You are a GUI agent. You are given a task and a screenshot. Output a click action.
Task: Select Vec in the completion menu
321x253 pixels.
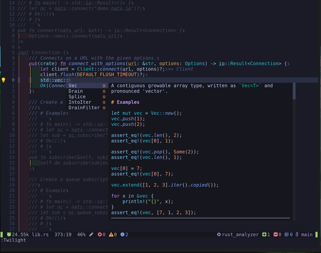point(87,86)
